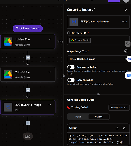The width and height of the screenshot is (131, 146).
Task: Click the Test Flow button
Action: (28, 29)
